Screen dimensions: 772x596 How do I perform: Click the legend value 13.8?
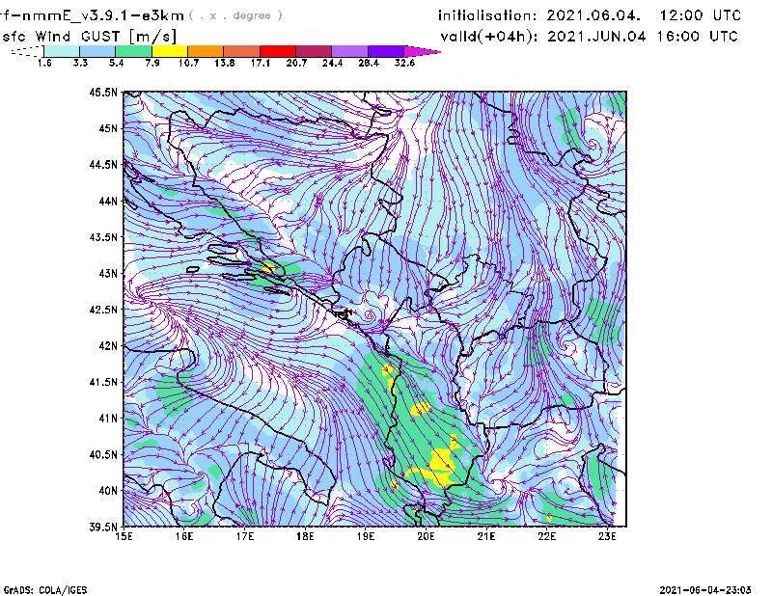tap(224, 63)
